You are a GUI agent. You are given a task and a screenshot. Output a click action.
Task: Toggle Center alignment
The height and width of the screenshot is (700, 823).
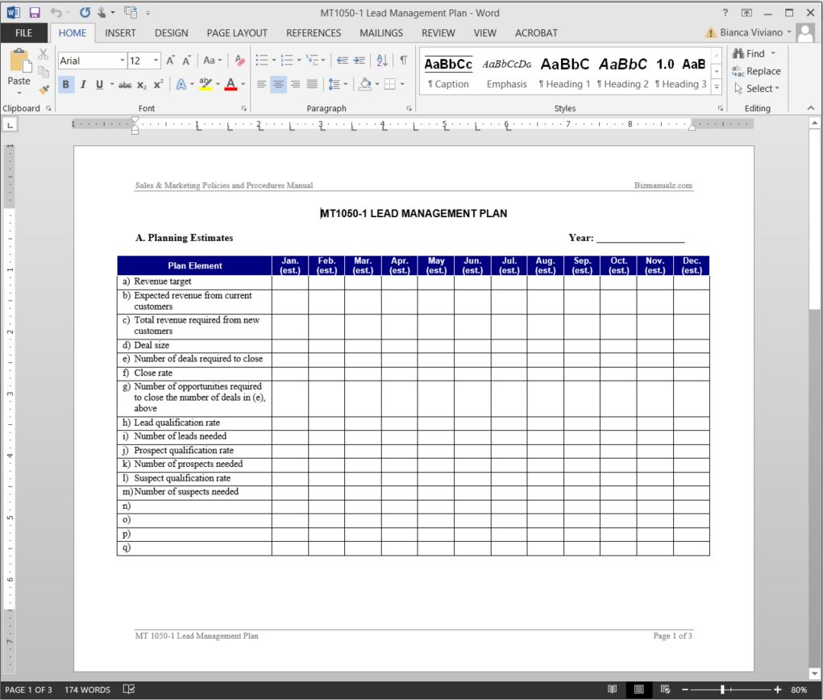coord(278,84)
